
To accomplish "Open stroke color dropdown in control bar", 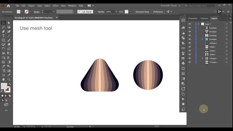I will click(30, 12).
